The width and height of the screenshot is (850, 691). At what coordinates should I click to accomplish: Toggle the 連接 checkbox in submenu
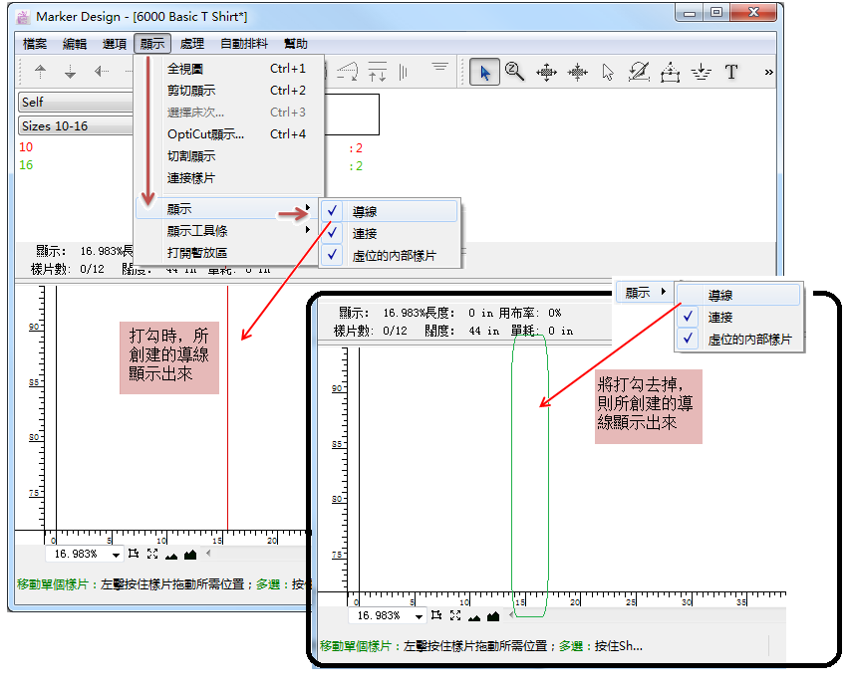[333, 233]
